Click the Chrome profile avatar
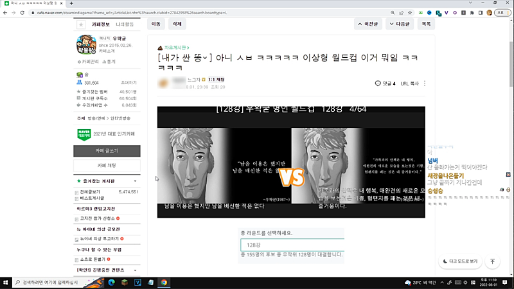 (490, 13)
